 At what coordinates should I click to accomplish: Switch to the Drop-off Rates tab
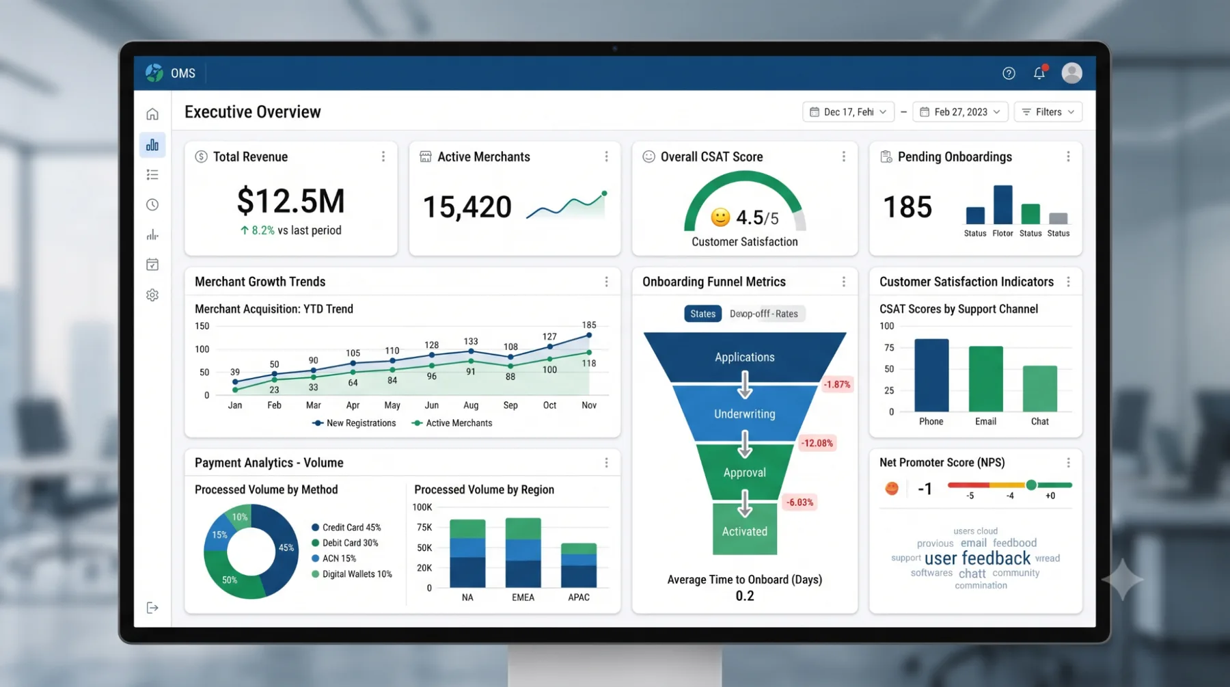(764, 314)
